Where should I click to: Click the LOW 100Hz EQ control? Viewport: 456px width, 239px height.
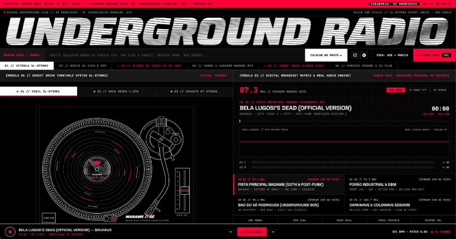pos(255,220)
